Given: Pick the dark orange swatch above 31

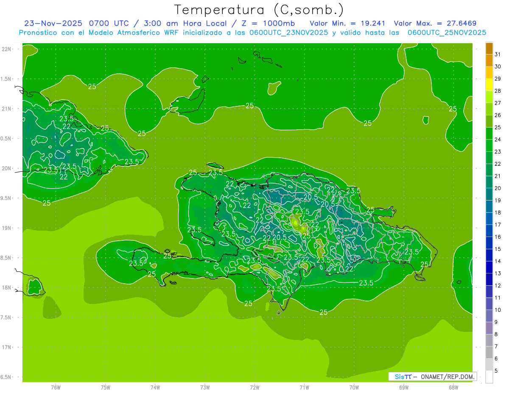Looking at the screenshot, I should point(489,48).
